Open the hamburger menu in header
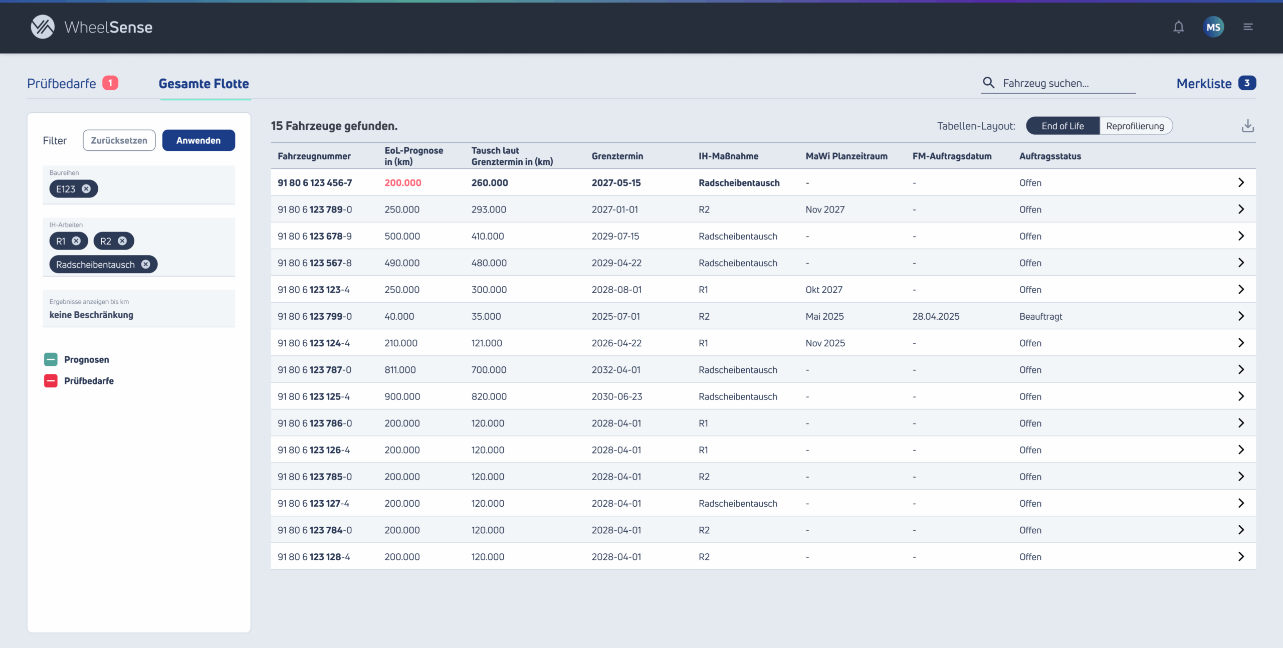The height and width of the screenshot is (648, 1283). click(x=1248, y=27)
